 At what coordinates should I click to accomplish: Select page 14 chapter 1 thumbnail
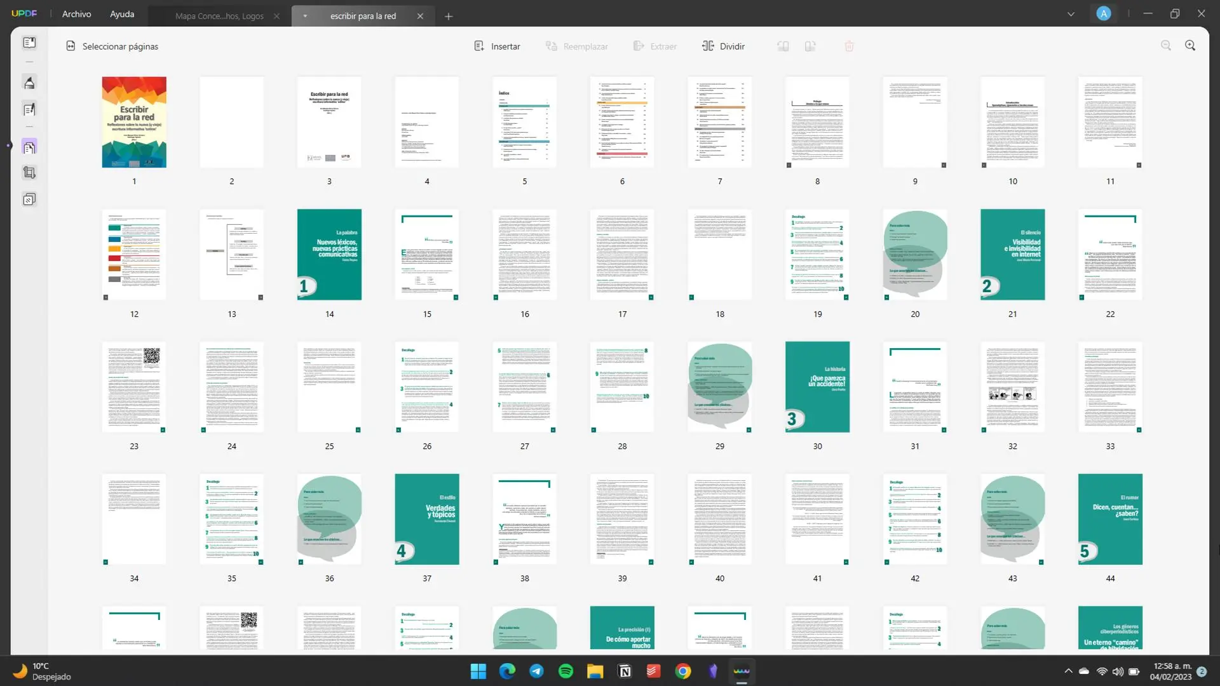tap(329, 255)
